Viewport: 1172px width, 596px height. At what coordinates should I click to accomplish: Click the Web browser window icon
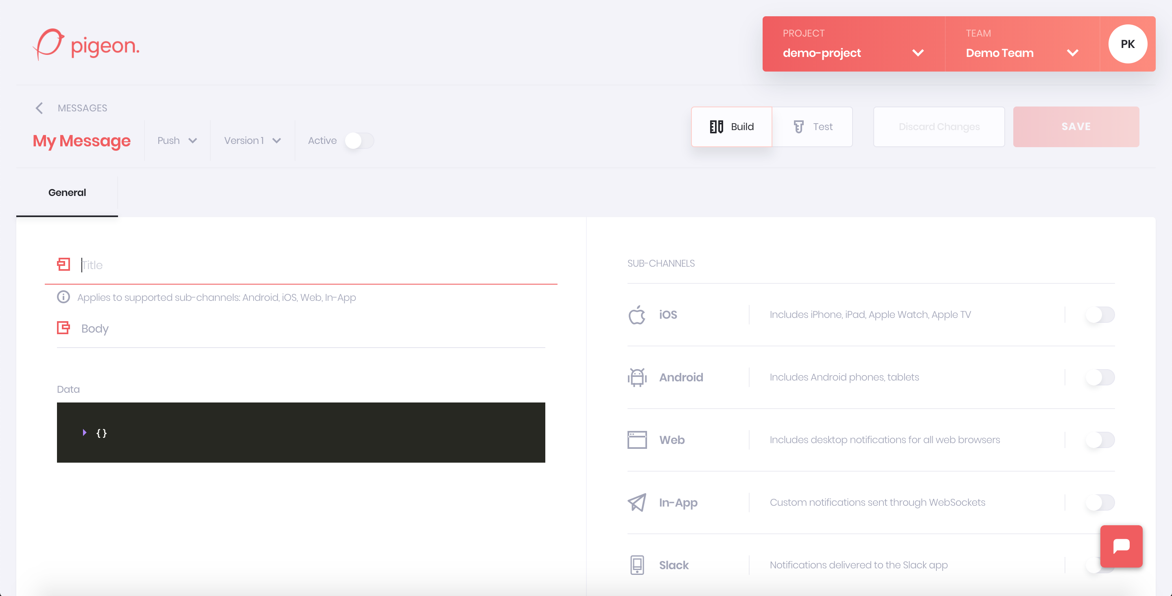point(637,440)
